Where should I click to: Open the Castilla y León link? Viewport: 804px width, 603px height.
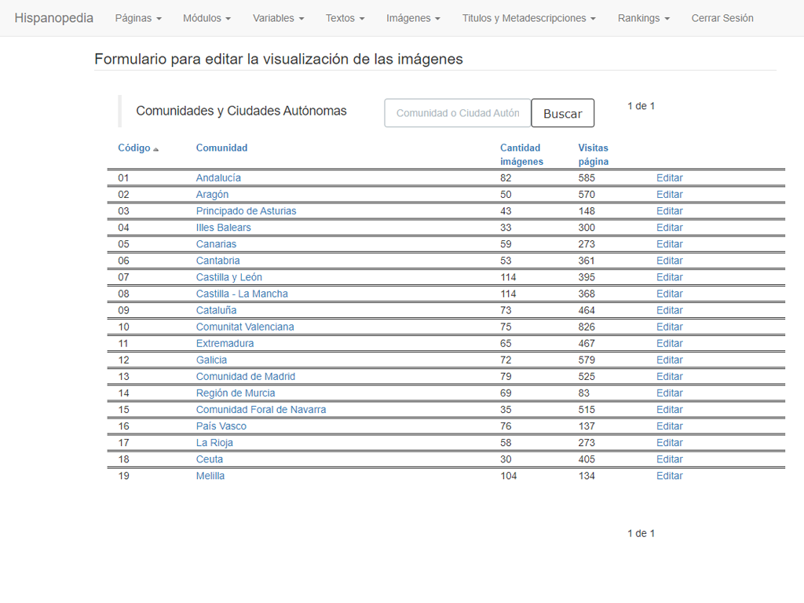pos(229,277)
